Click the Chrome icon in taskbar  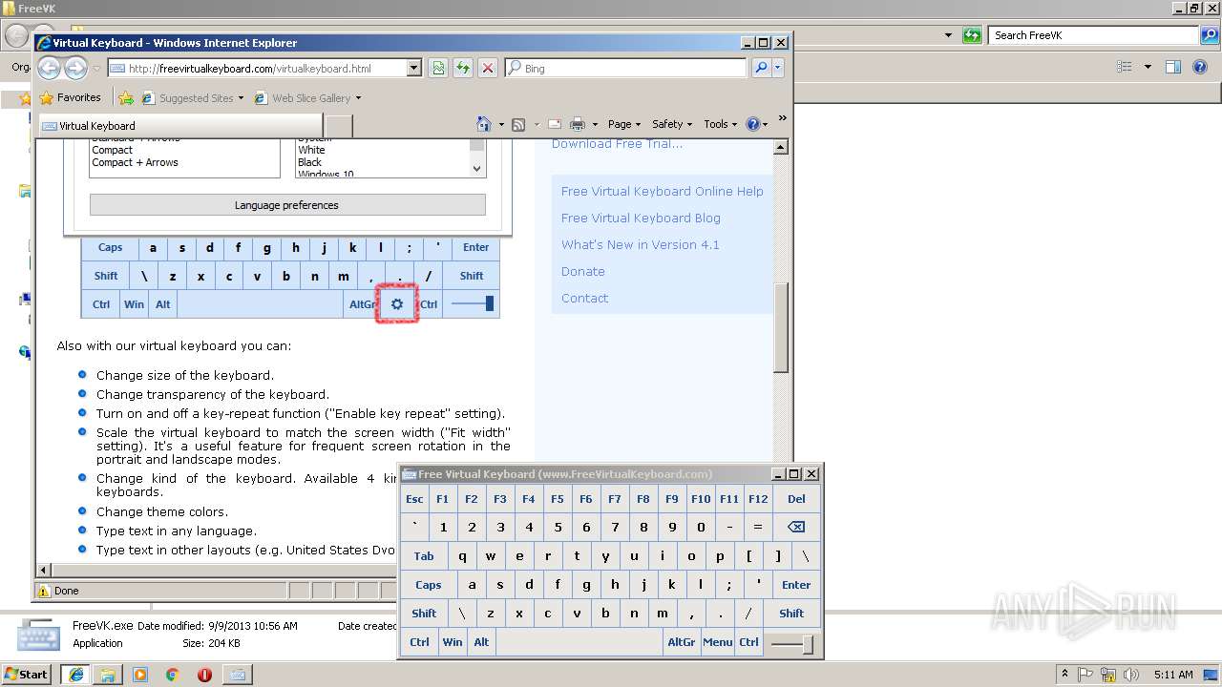[172, 675]
